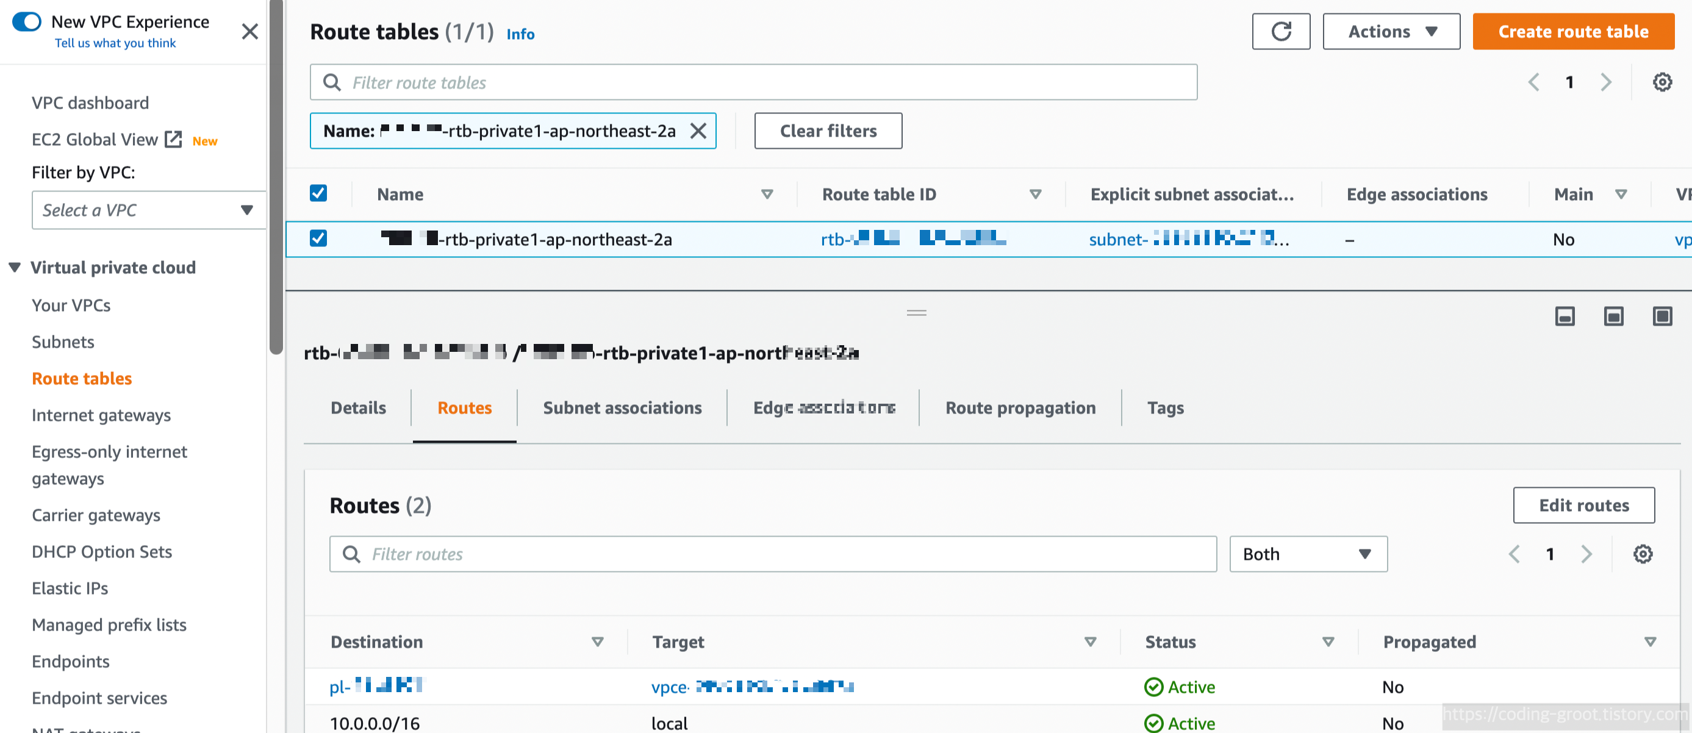The image size is (1692, 733).
Task: Open the Actions dropdown menu
Action: click(1391, 32)
